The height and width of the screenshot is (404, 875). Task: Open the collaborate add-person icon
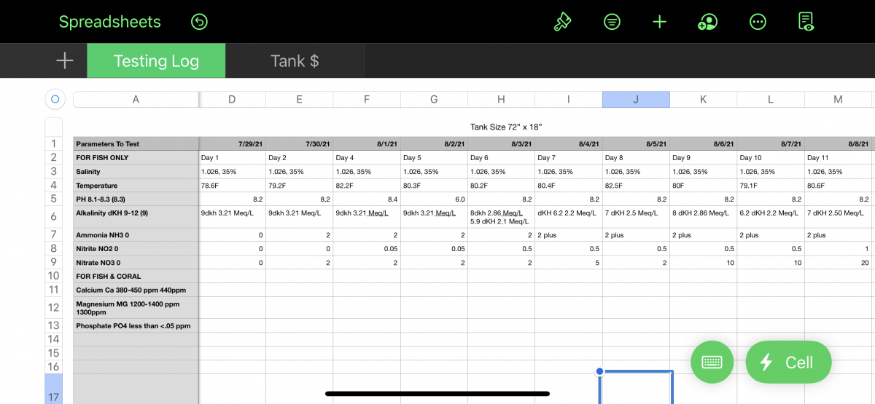(x=707, y=22)
